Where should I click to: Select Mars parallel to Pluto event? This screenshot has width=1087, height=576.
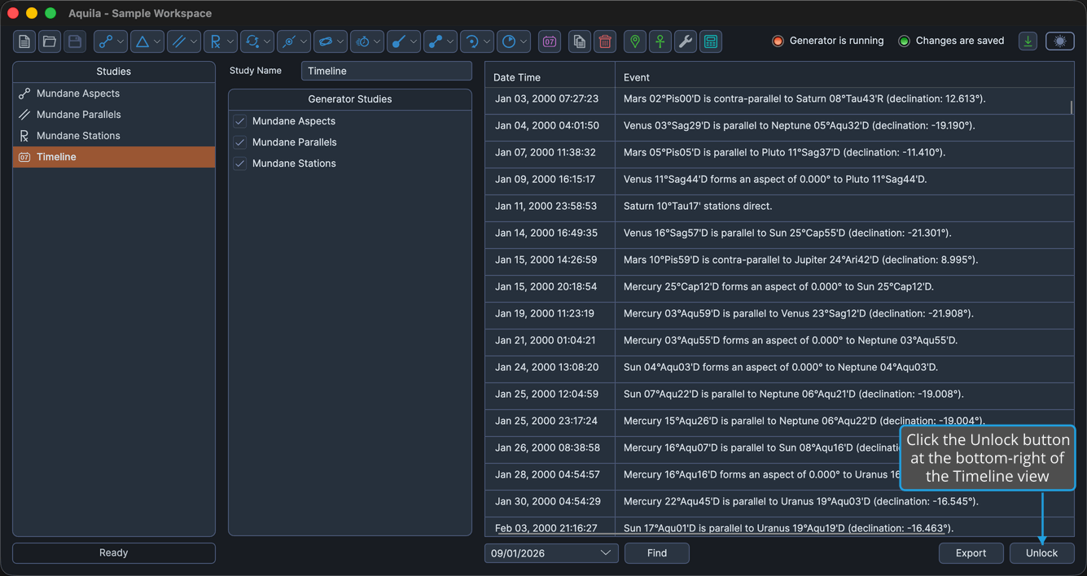point(779,153)
